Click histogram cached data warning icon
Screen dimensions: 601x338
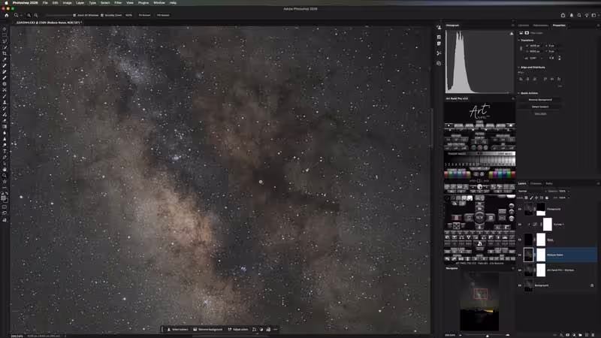click(x=512, y=34)
